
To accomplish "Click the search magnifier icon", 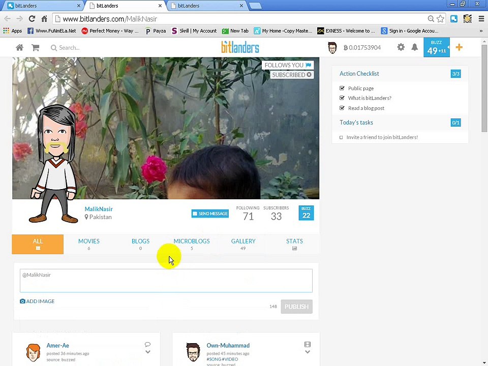I will click(53, 48).
